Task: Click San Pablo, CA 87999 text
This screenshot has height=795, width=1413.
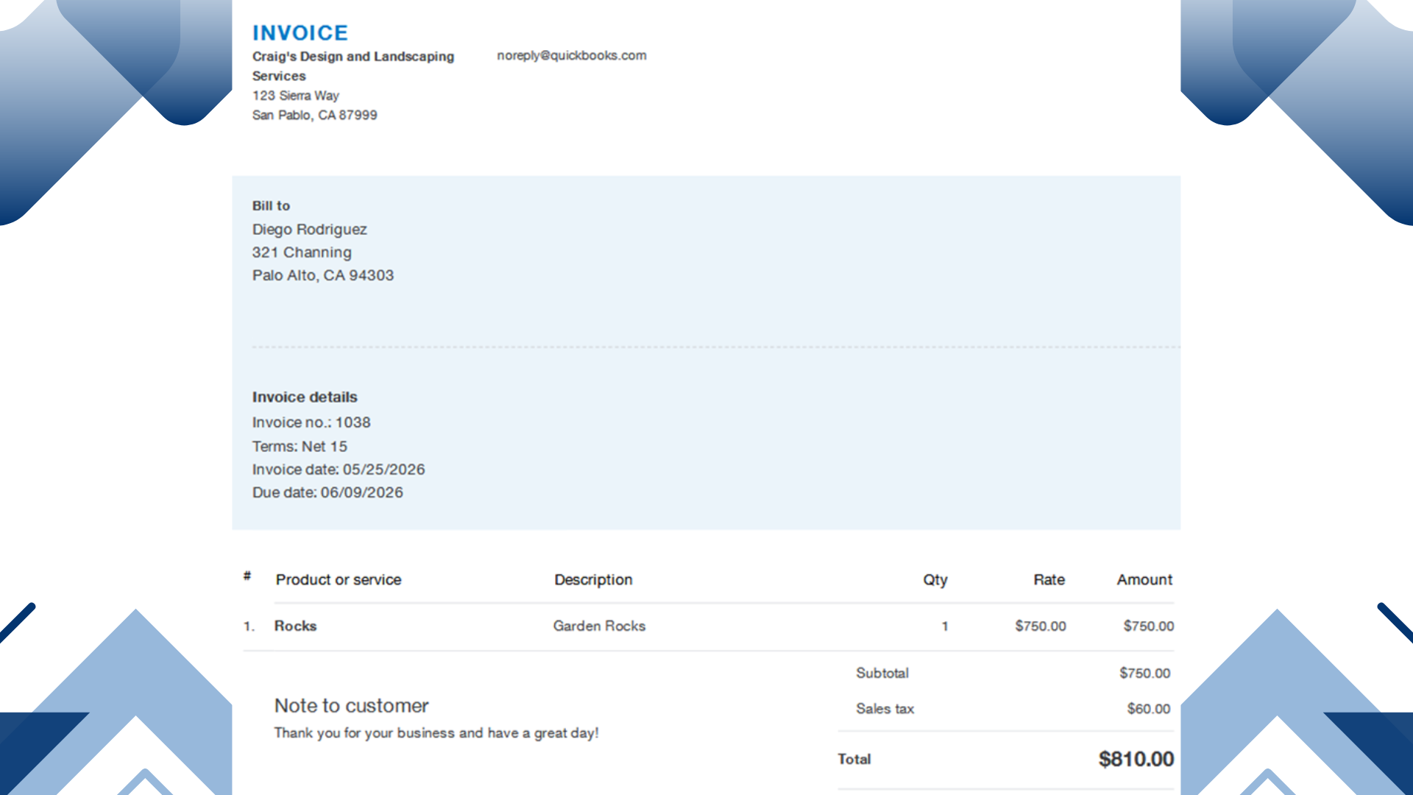Action: pyautogui.click(x=315, y=116)
